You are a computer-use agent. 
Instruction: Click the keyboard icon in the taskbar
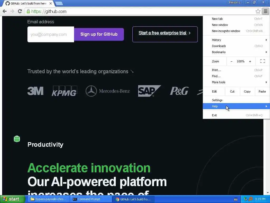pos(236,199)
